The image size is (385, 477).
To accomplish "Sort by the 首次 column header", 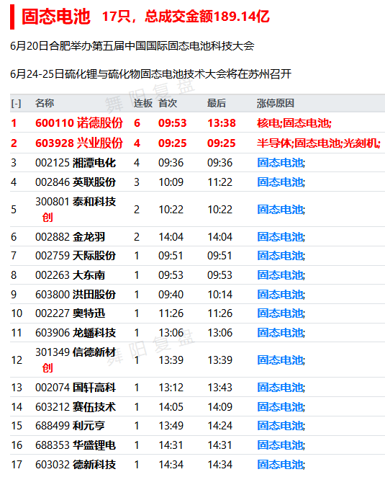I will [x=168, y=103].
